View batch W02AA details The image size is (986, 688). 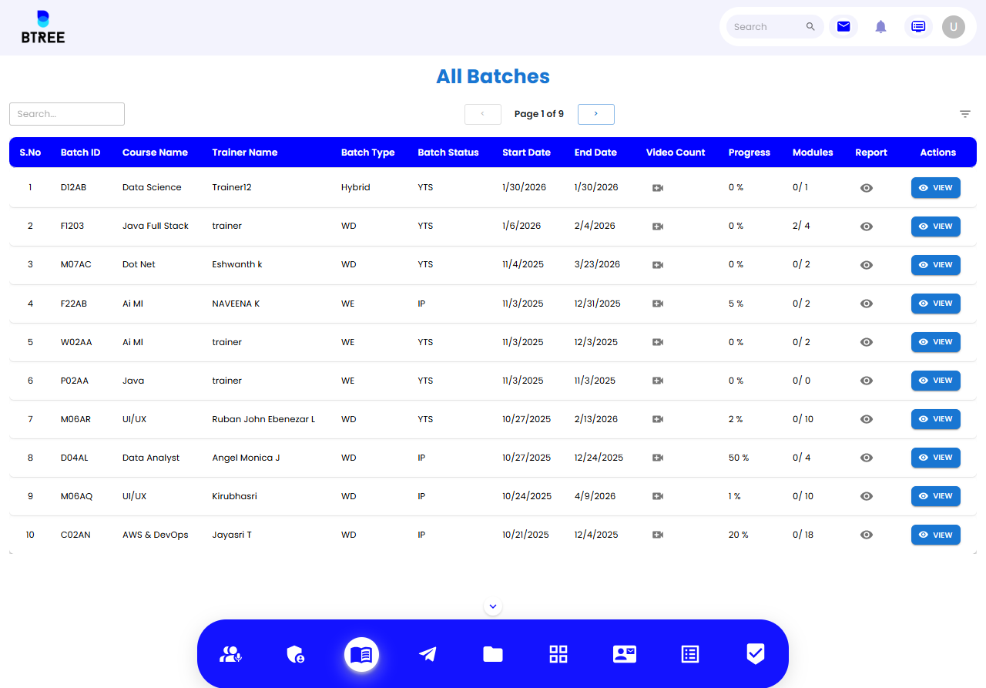[936, 342]
